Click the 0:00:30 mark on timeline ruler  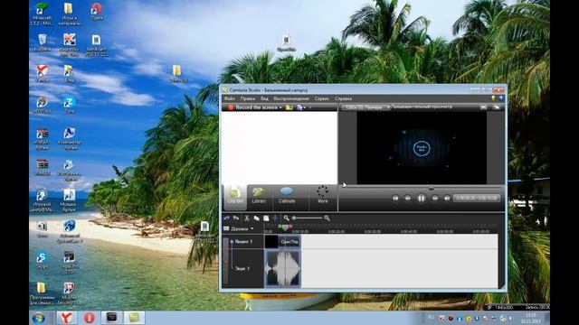pyautogui.click(x=372, y=231)
